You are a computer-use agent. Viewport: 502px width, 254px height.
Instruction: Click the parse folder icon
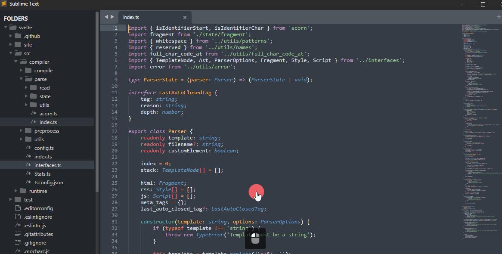28,79
